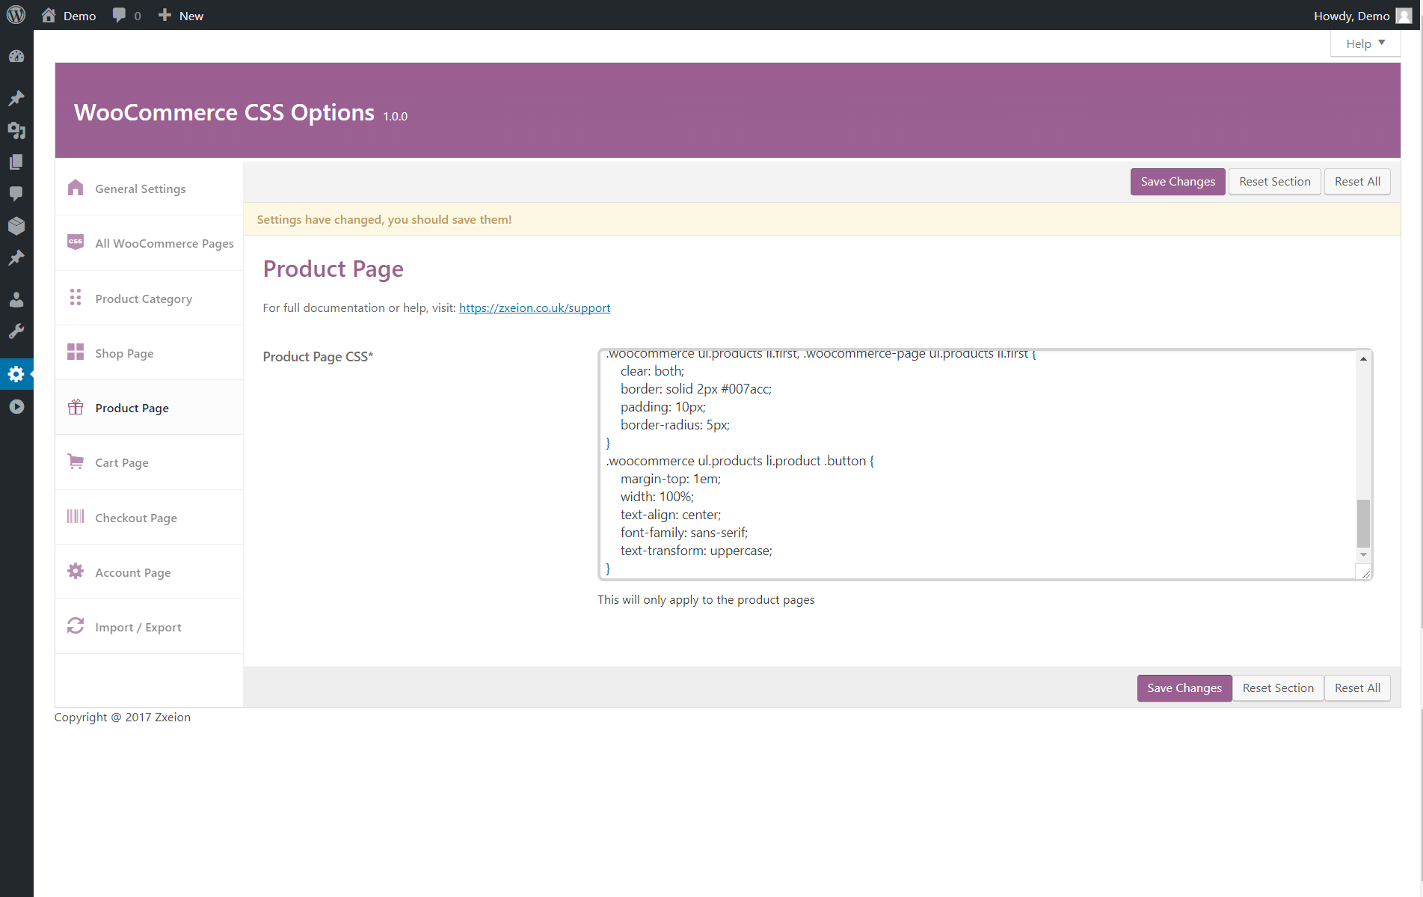Switch to the Import / Export section

click(138, 626)
